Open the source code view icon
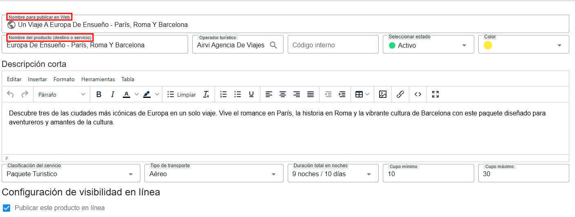The image size is (575, 217). pyautogui.click(x=418, y=94)
